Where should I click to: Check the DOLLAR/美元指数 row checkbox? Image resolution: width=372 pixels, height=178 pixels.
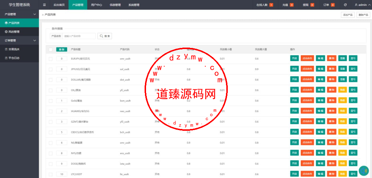pos(50,80)
